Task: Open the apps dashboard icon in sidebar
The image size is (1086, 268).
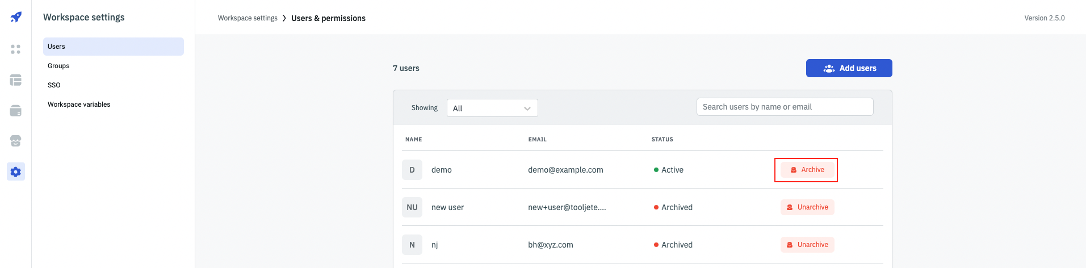Action: click(16, 49)
